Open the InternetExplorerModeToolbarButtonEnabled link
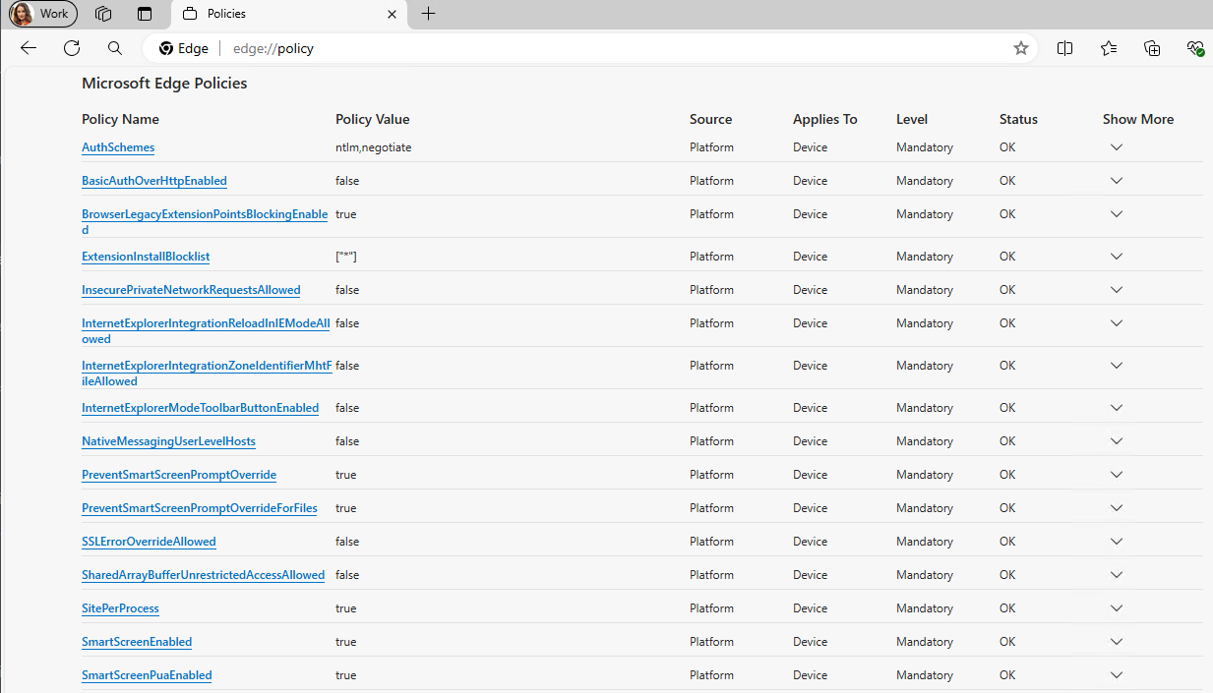1213x693 pixels. [x=200, y=408]
